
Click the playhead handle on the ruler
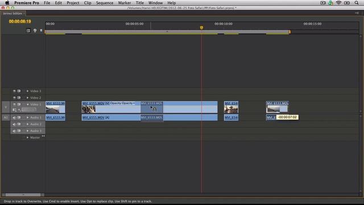coord(201,28)
